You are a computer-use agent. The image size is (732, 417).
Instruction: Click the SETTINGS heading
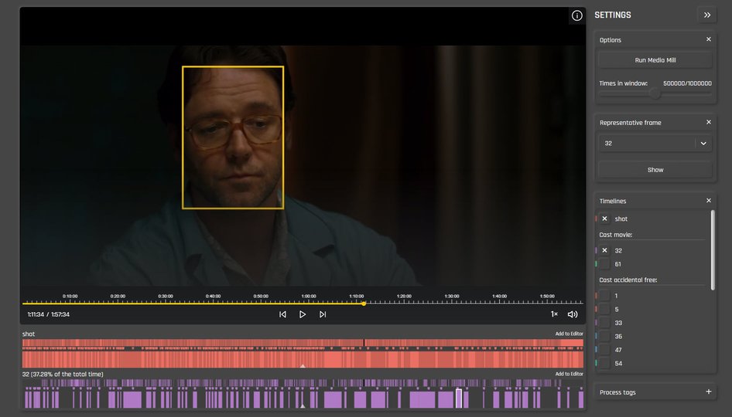(x=613, y=15)
